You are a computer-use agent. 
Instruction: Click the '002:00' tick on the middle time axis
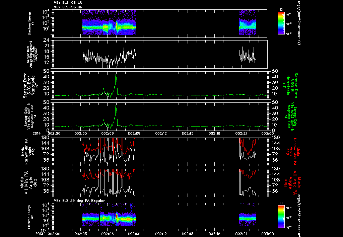[x=54, y=133]
